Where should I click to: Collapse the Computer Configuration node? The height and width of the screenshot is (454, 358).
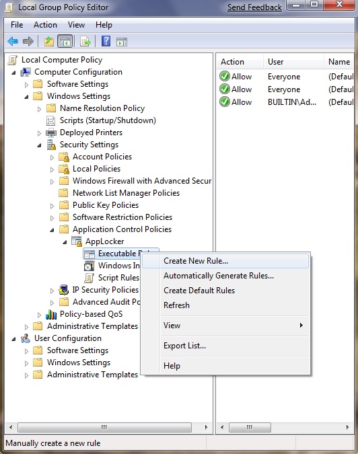pos(13,73)
